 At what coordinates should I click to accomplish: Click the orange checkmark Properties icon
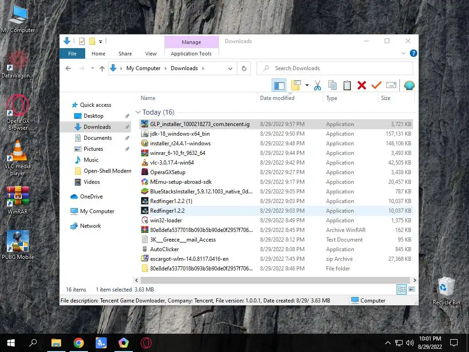click(x=376, y=86)
